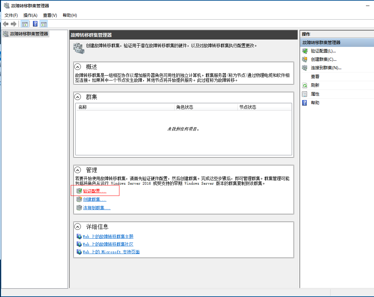Click the large cluster toolbox icon

tap(79, 48)
